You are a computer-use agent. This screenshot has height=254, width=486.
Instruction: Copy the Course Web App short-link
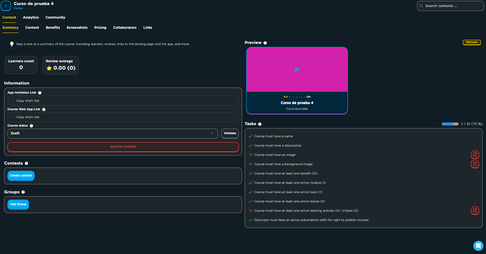coord(123,117)
